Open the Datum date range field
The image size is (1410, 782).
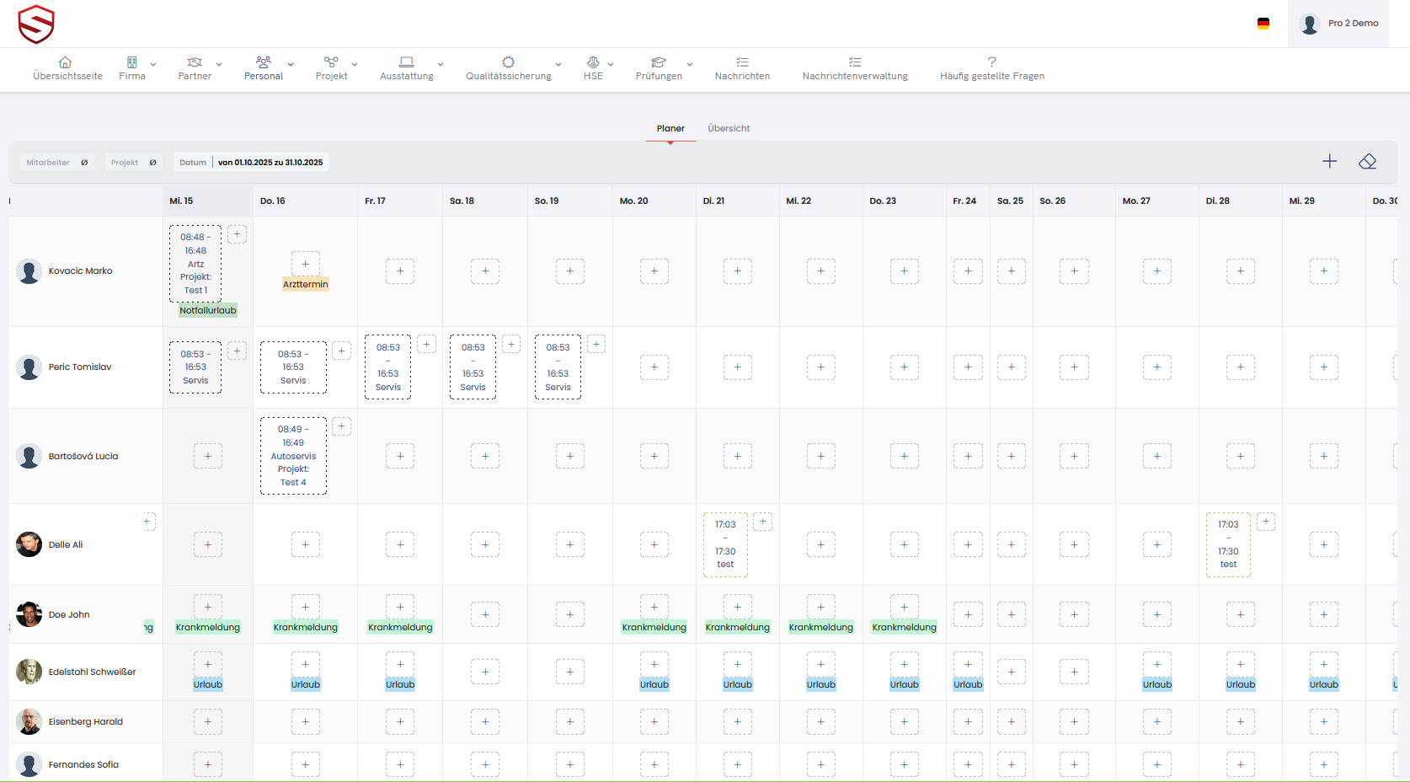[270, 163]
